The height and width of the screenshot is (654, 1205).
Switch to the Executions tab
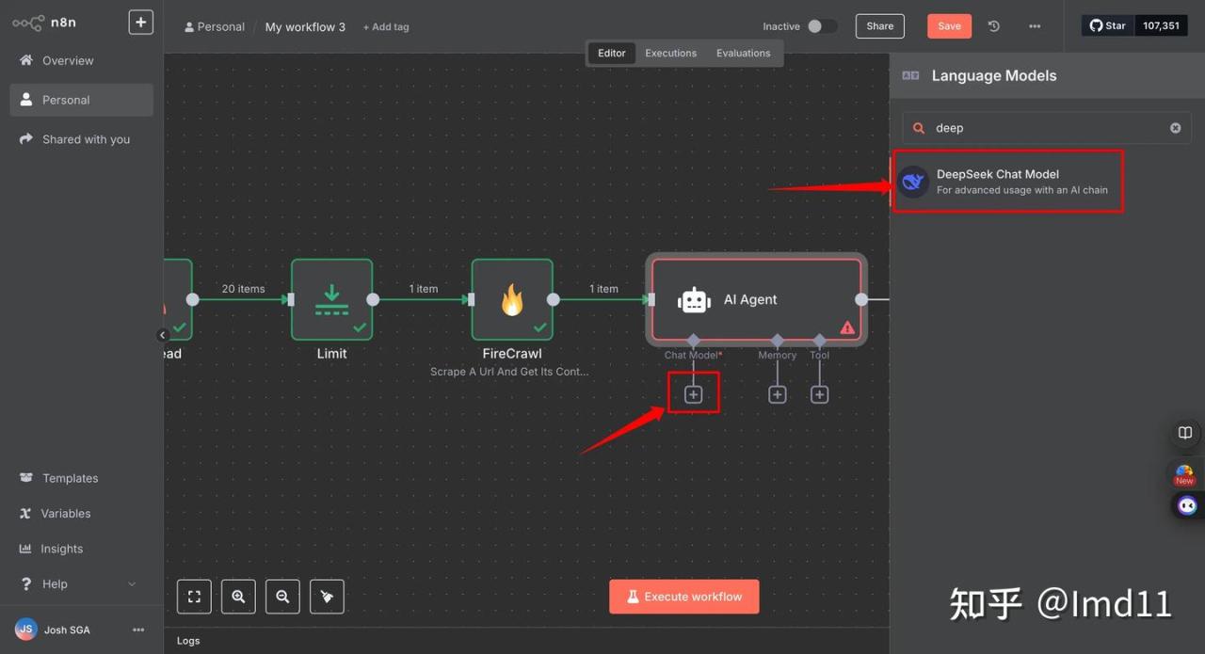pos(670,54)
